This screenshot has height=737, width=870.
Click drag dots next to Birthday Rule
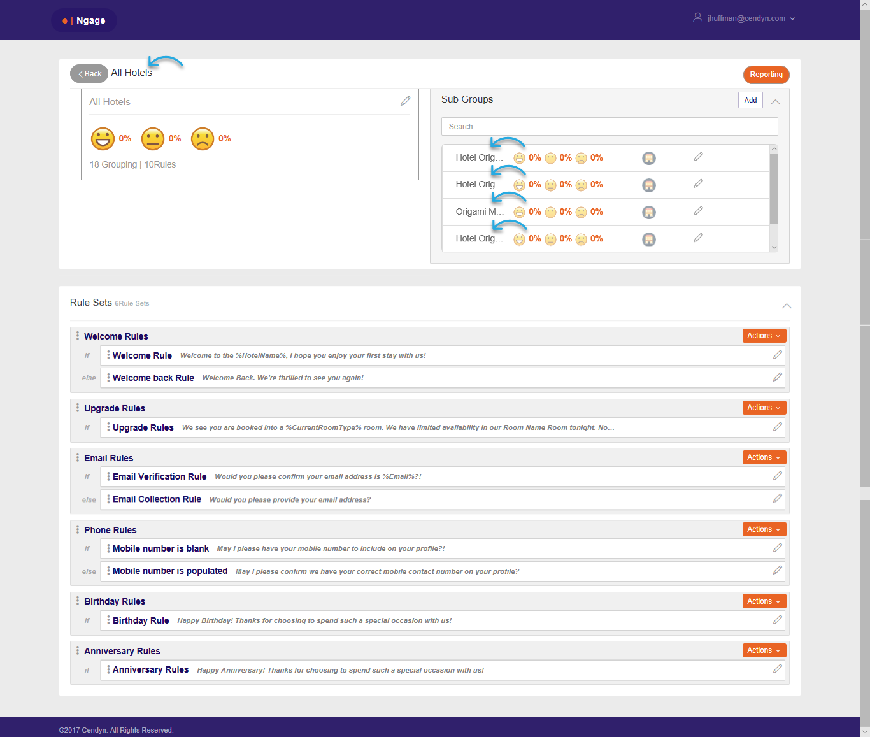108,620
